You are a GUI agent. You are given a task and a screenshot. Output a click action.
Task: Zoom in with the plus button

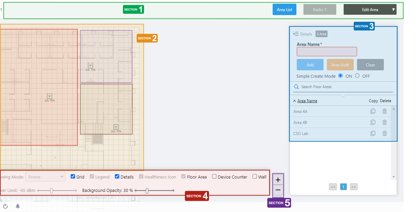tap(278, 180)
